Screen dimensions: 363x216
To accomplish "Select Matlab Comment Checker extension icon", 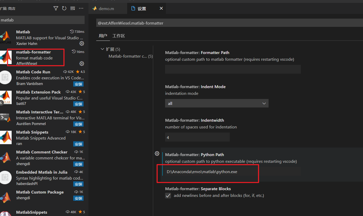I will click(x=5, y=158).
